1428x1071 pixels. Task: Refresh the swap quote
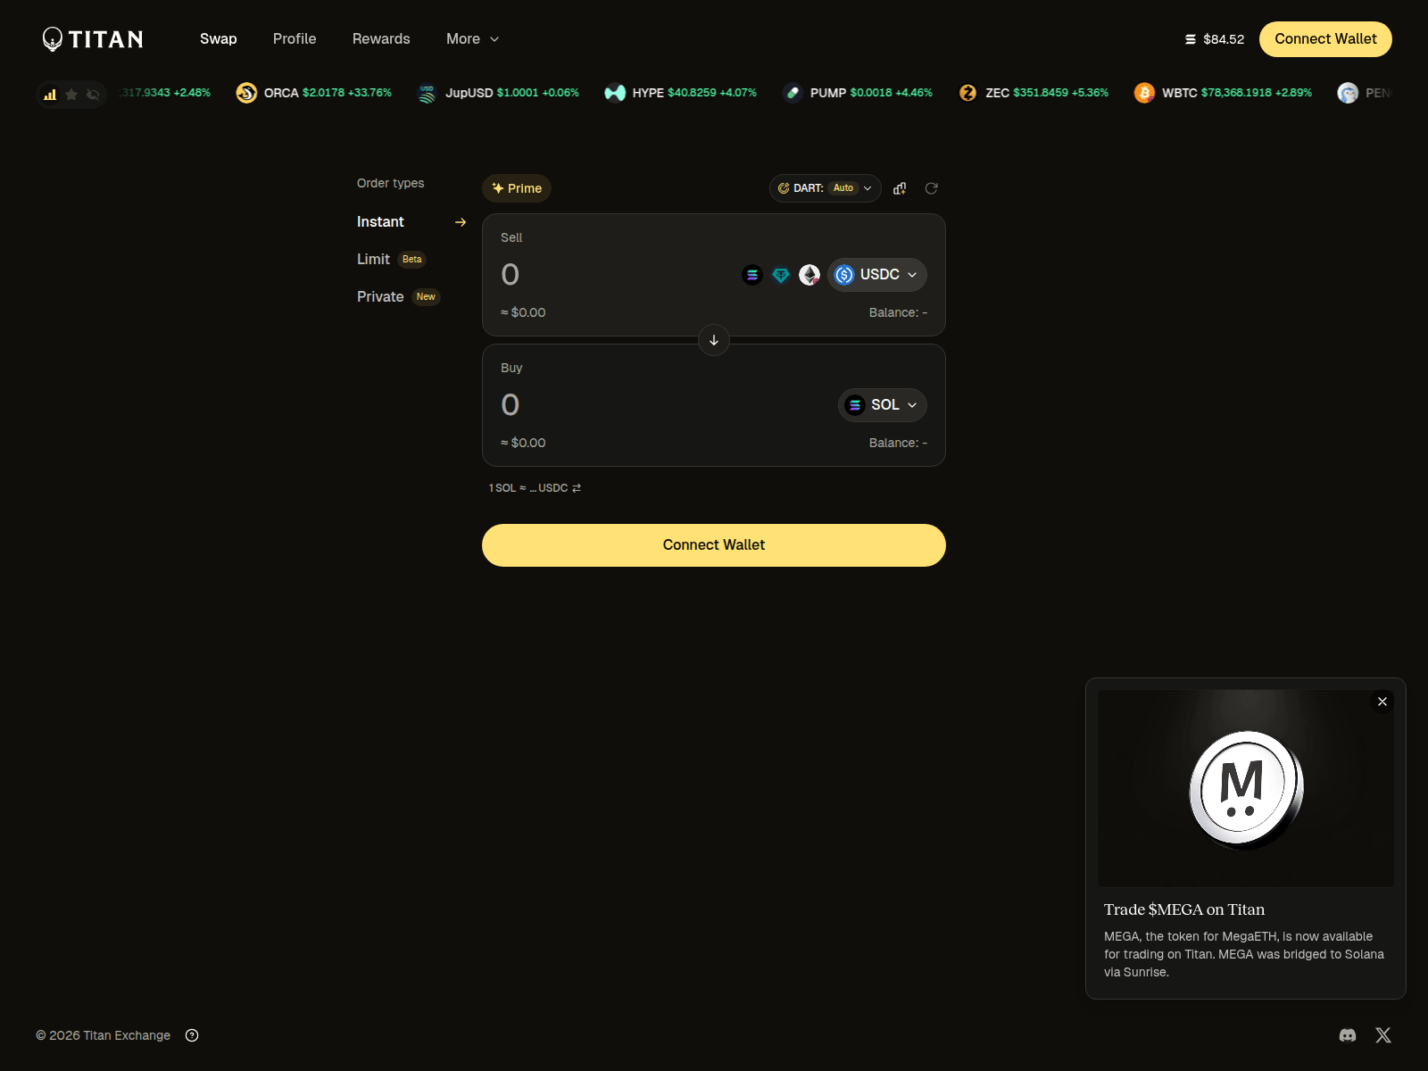coord(931,188)
